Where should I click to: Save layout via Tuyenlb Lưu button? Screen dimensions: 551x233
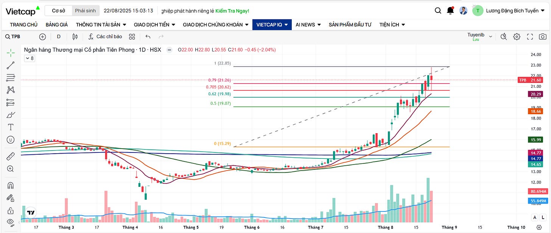476,37
